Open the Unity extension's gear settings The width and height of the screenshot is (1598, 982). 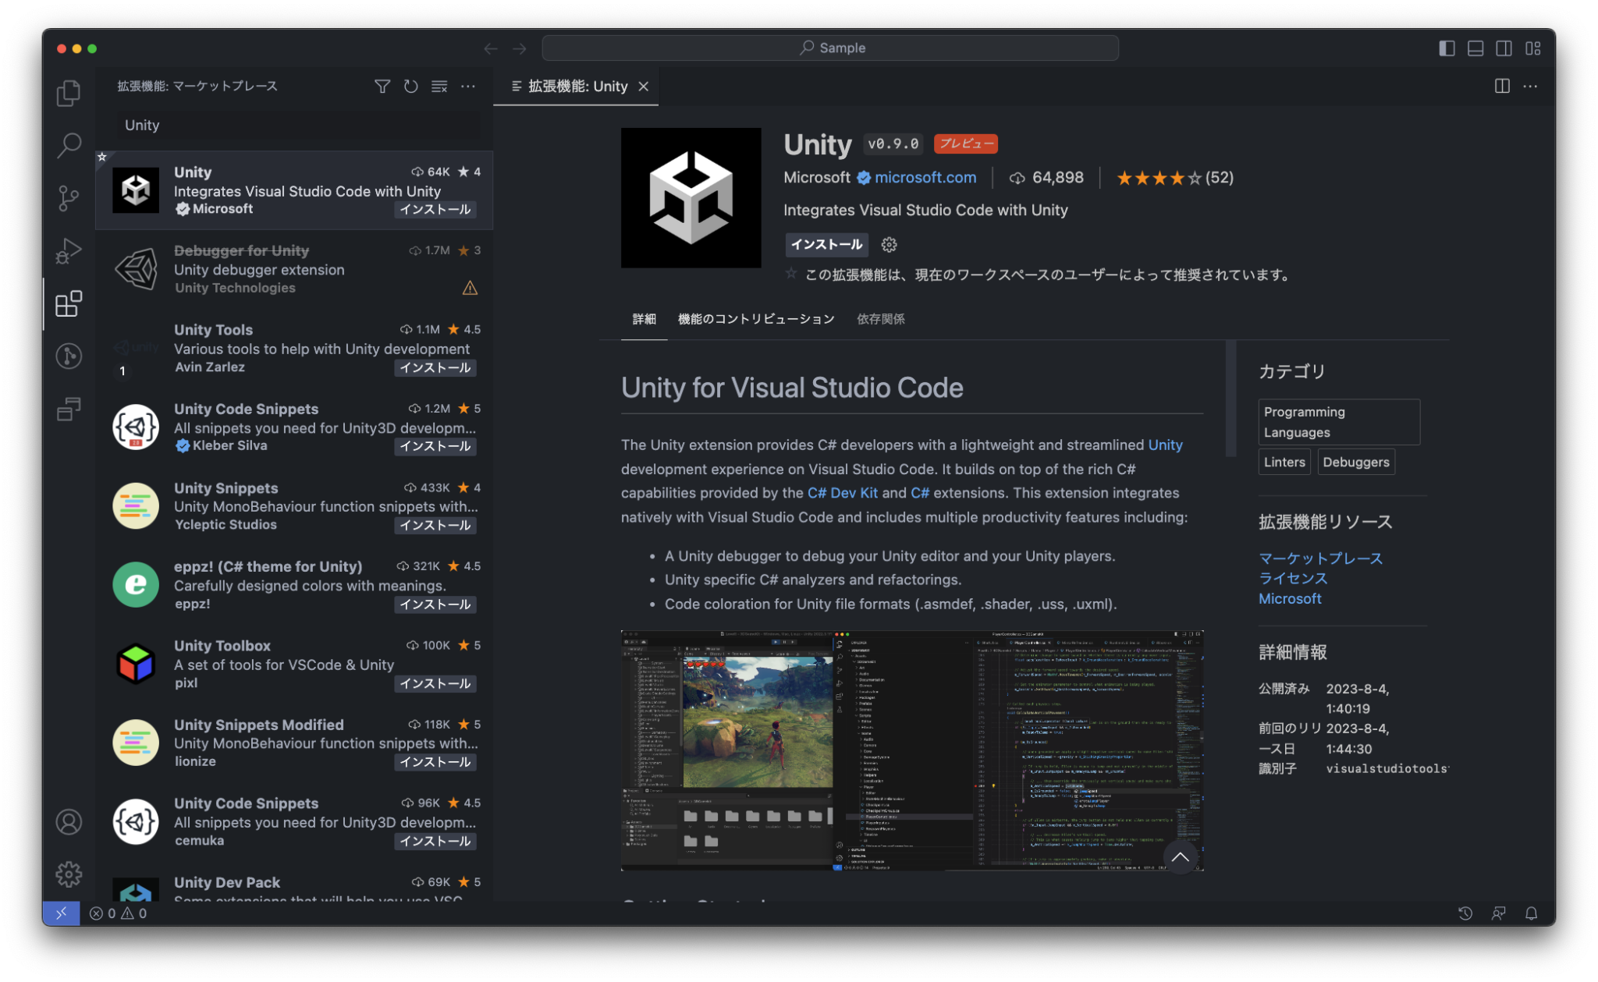click(889, 244)
